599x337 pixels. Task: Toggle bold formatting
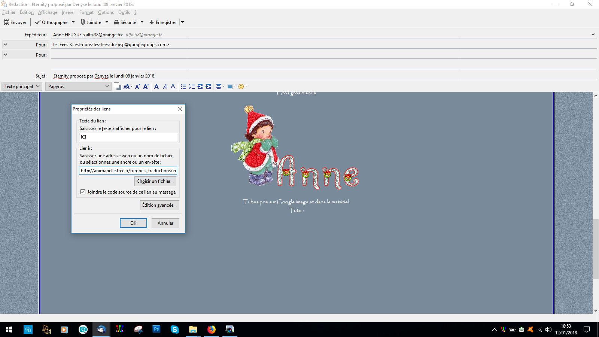point(156,86)
